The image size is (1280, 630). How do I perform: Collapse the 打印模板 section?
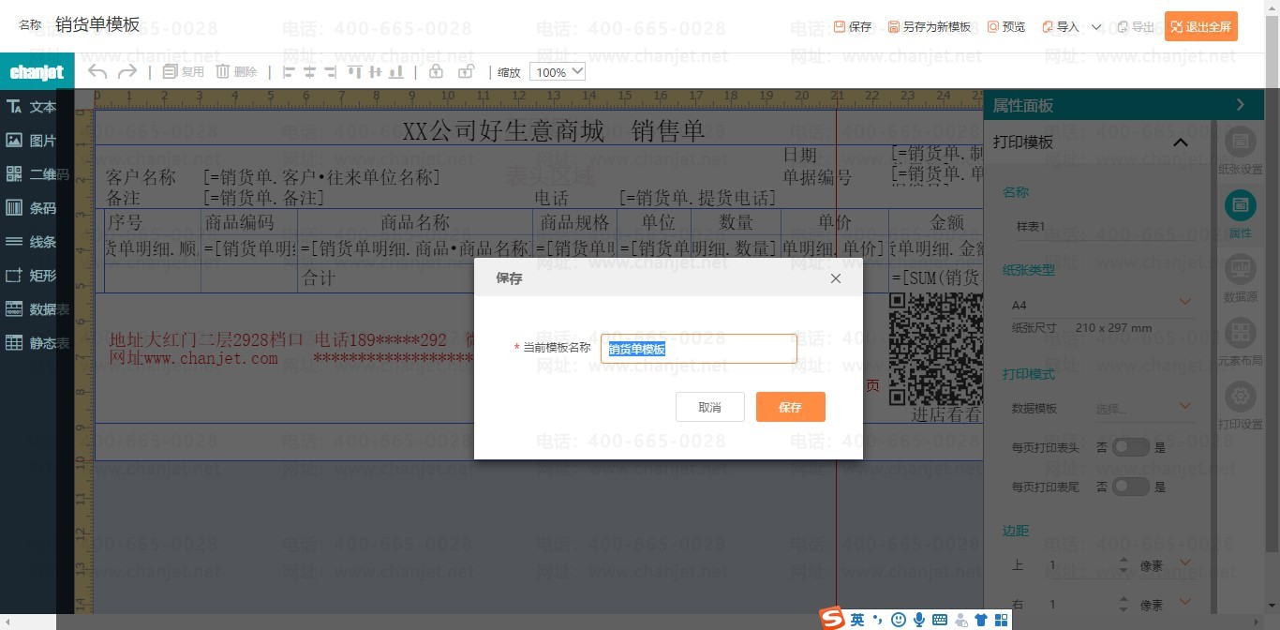1181,142
